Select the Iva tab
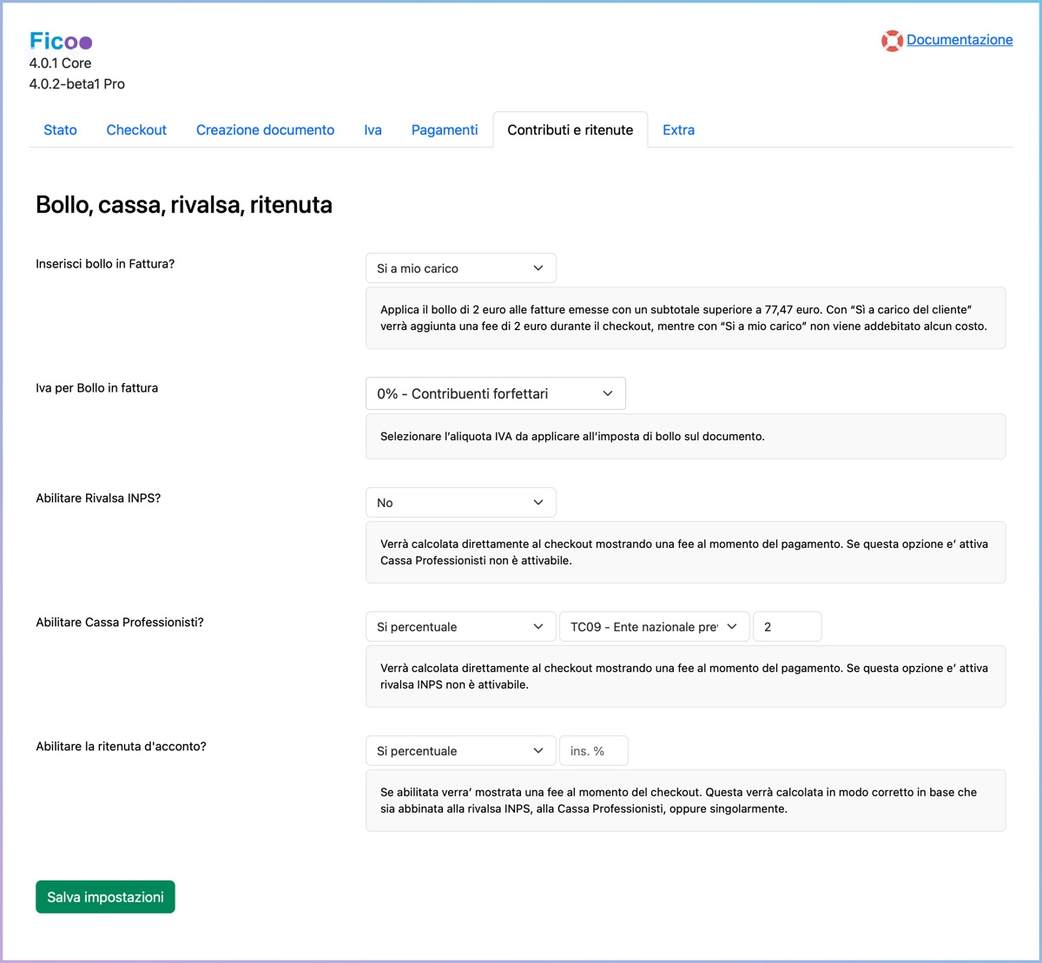This screenshot has height=963, width=1042. 373,130
